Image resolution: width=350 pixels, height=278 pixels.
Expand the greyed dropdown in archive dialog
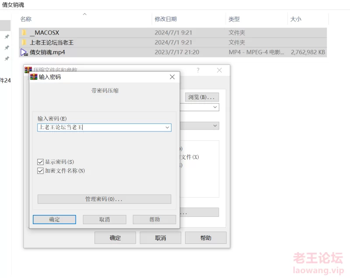215,126
